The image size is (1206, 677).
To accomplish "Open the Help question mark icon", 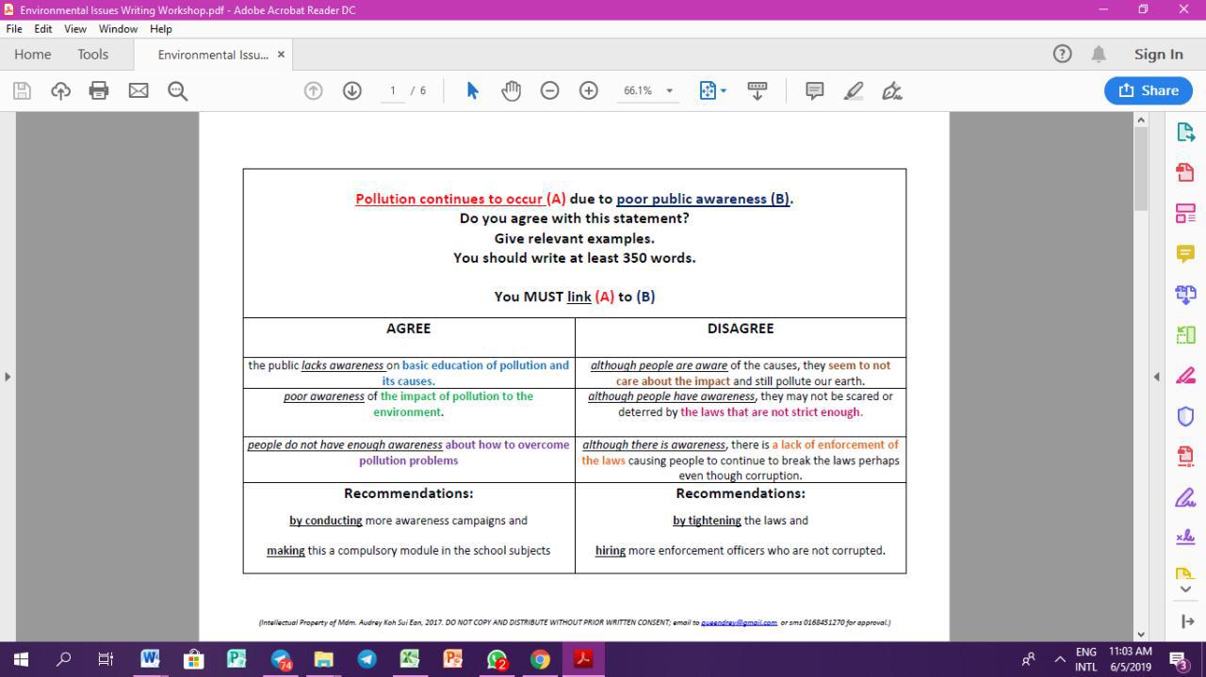I will (1062, 54).
